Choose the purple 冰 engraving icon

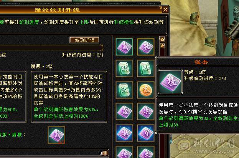[124, 152]
